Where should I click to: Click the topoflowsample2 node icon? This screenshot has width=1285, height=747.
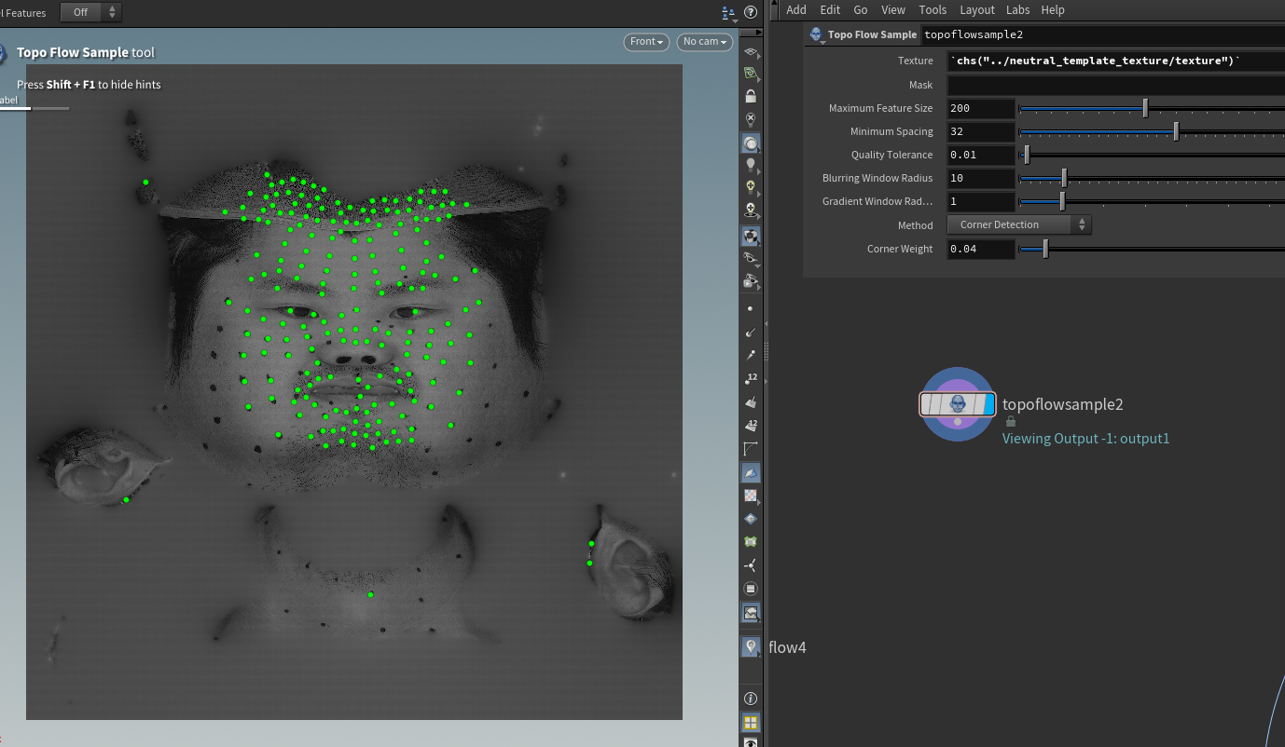[x=958, y=404]
